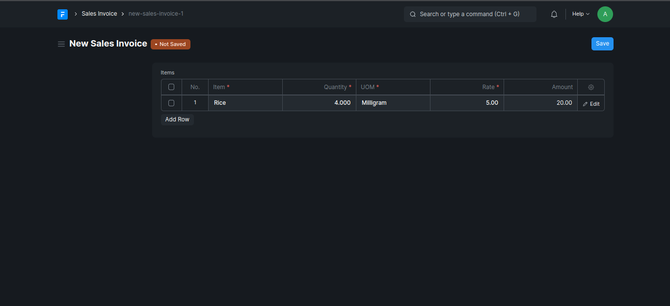Edit the Rate cell showing 5.00
This screenshot has height=306, width=670.
click(466, 103)
